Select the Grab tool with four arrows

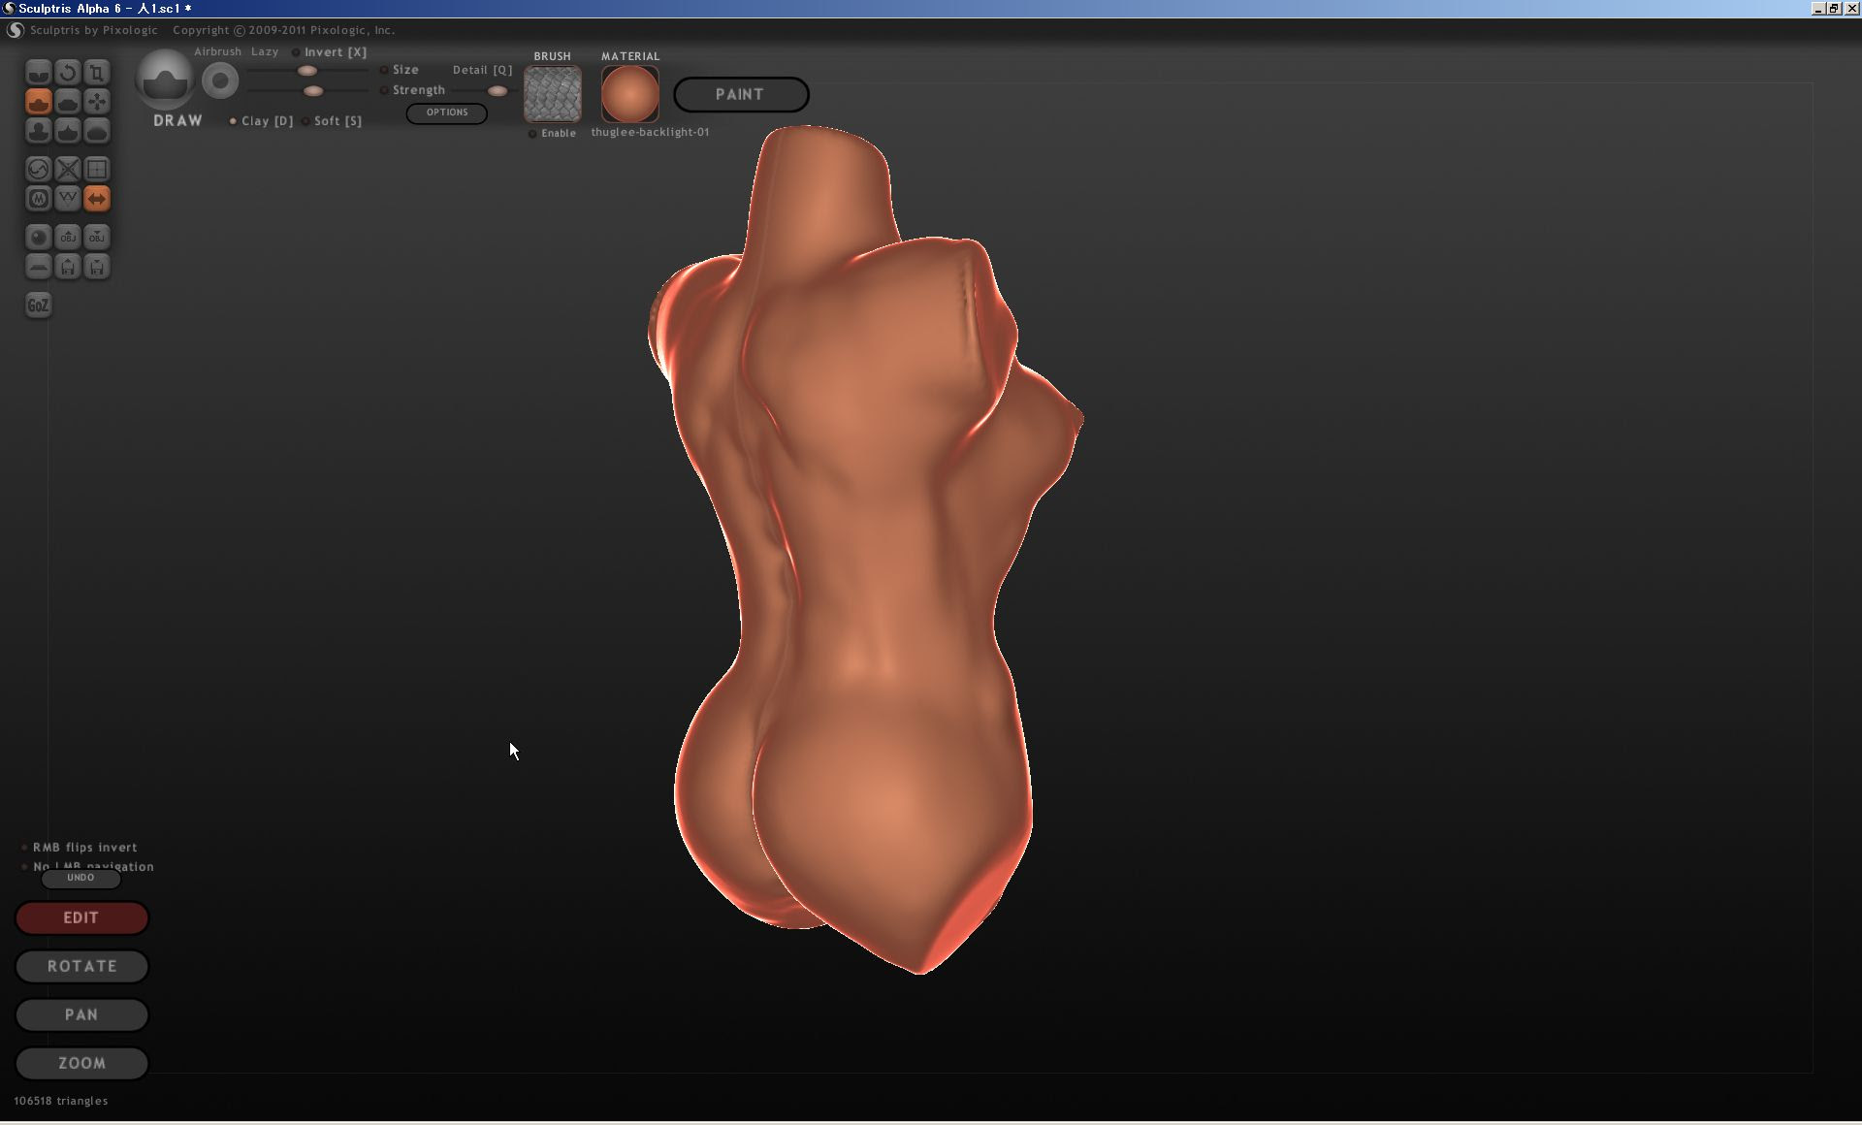[x=97, y=102]
